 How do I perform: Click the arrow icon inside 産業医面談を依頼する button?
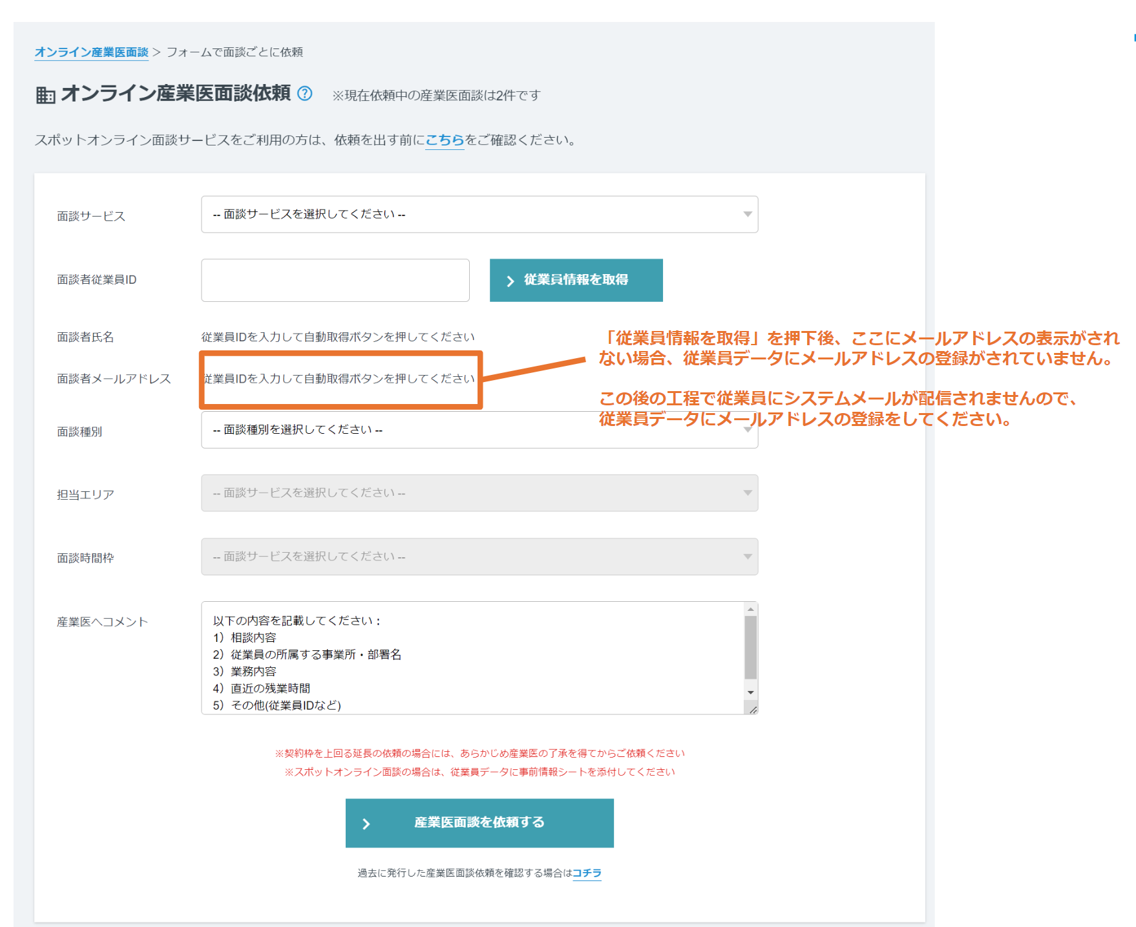366,824
